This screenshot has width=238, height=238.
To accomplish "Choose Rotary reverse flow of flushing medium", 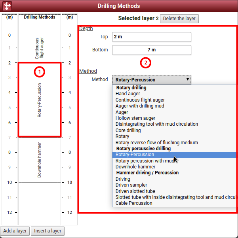I will [156, 143].
